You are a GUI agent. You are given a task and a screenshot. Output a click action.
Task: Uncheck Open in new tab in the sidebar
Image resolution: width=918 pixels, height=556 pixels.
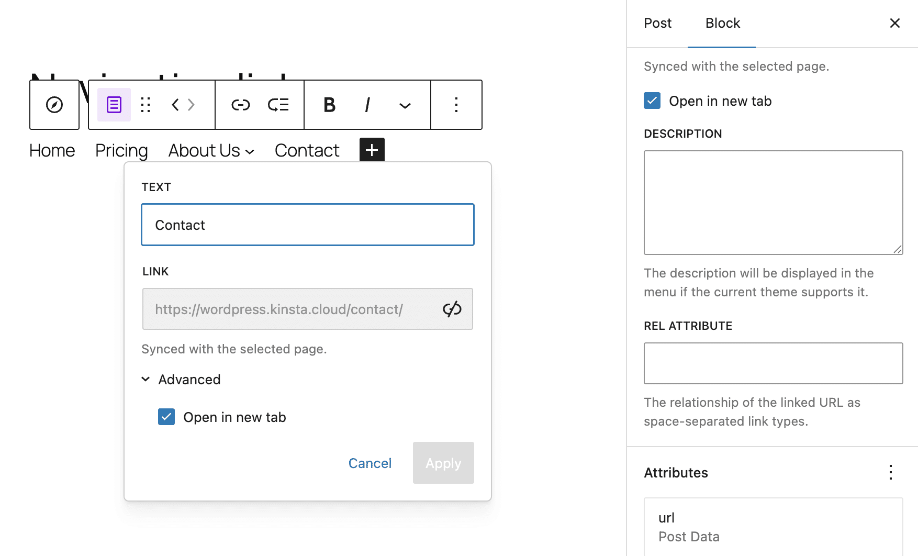pos(651,101)
